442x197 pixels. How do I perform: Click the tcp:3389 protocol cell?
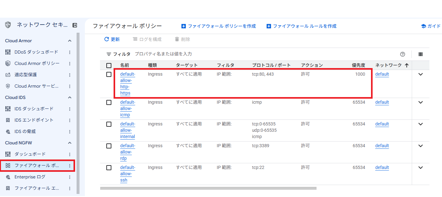tap(261, 146)
